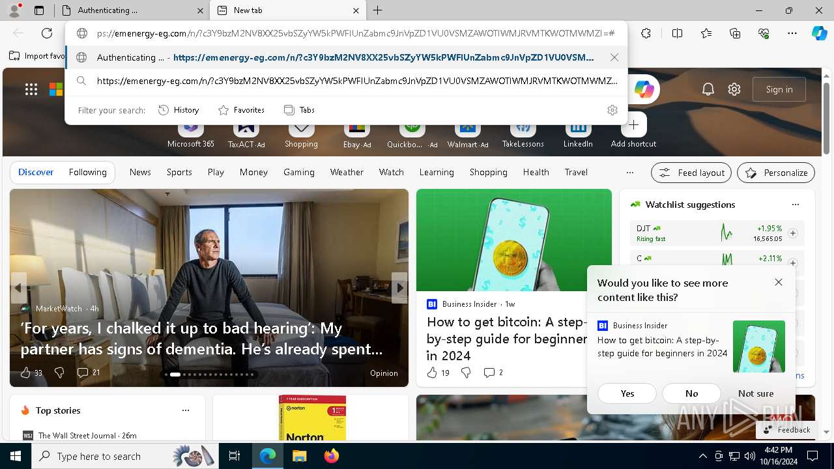Open the LinkedIn shortcut
The image size is (834, 469).
578,132
